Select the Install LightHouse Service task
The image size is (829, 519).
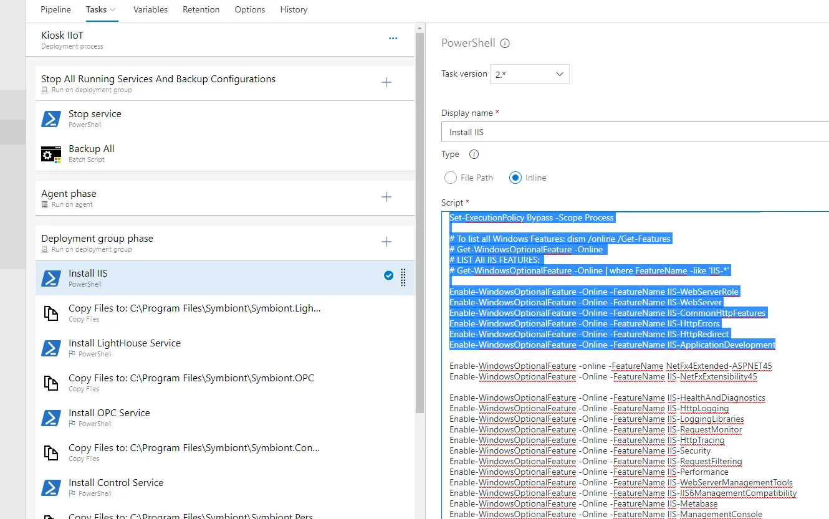click(x=226, y=348)
